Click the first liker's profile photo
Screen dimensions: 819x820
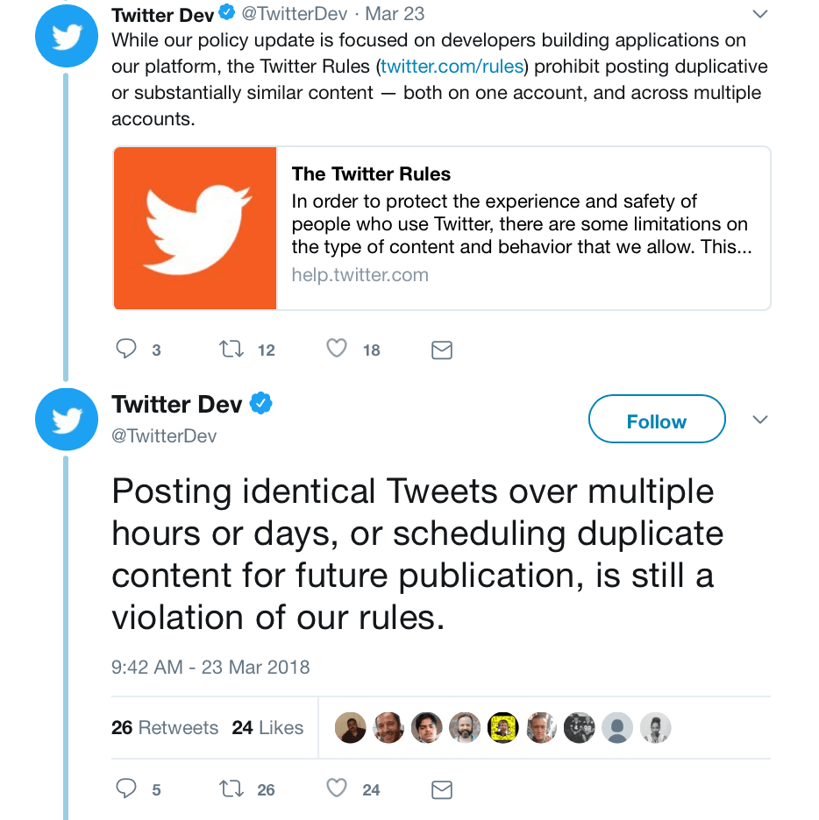click(x=351, y=728)
